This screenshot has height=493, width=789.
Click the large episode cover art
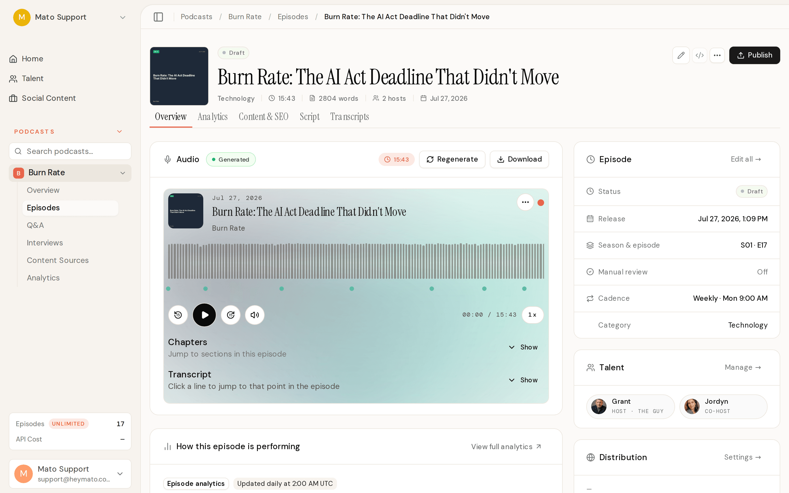click(x=179, y=76)
